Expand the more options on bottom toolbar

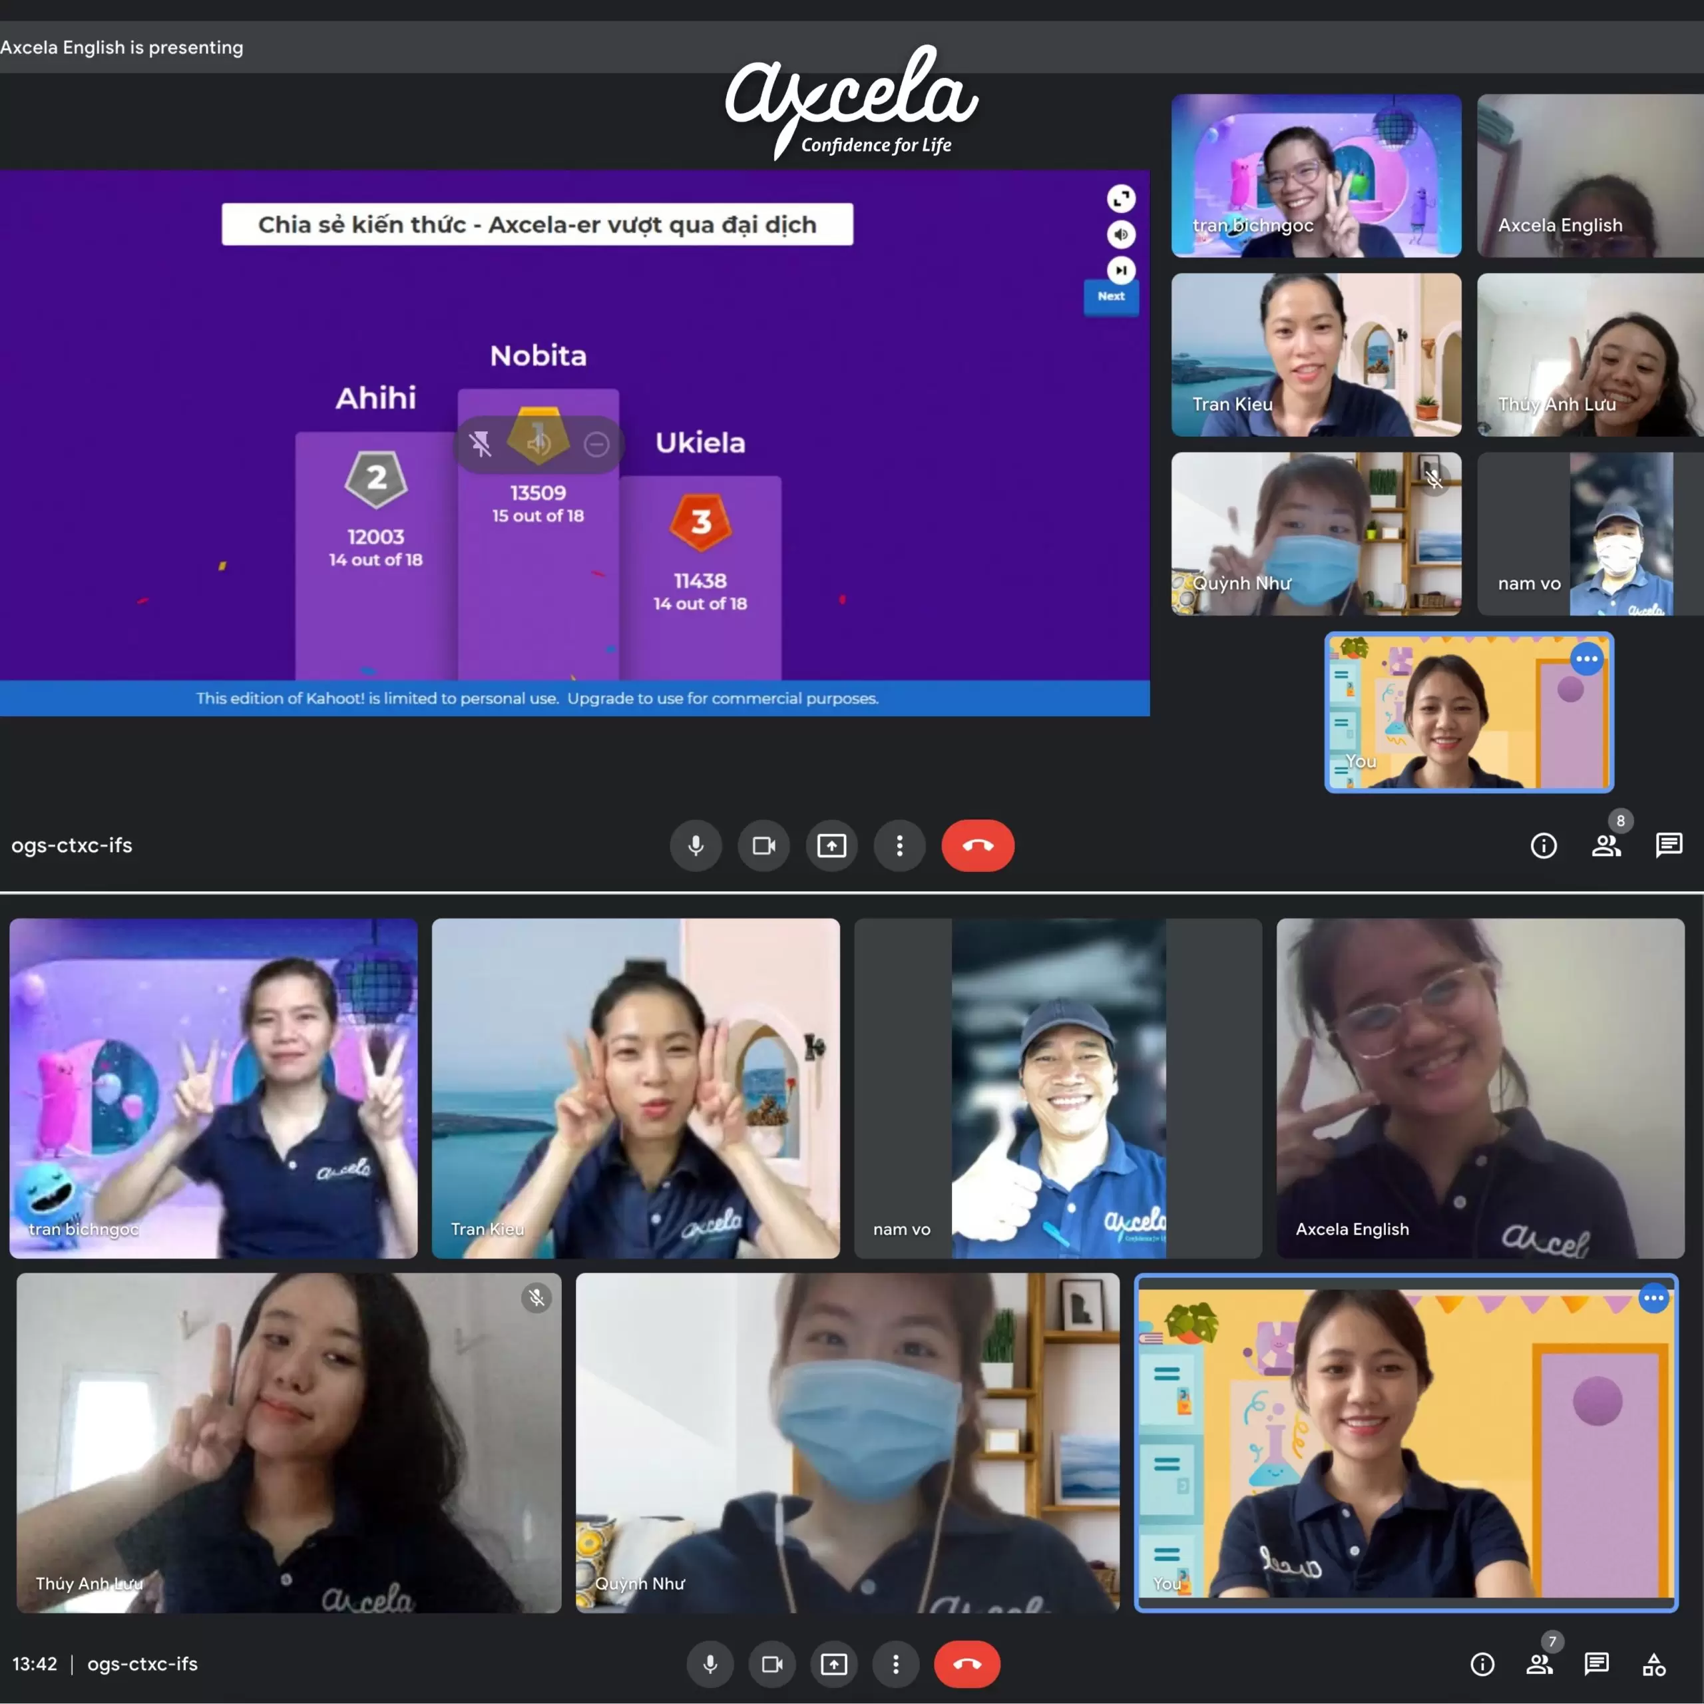tap(901, 1663)
